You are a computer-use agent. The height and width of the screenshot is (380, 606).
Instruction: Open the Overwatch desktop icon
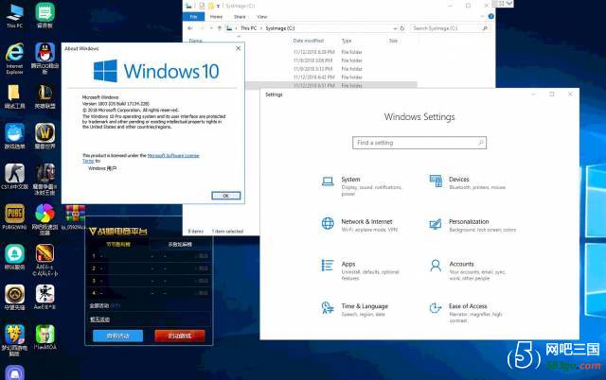point(15,297)
